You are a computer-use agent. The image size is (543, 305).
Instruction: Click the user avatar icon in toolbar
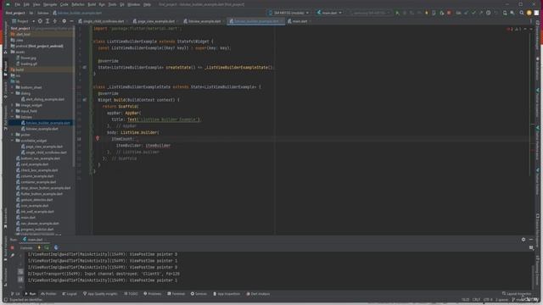(529, 13)
